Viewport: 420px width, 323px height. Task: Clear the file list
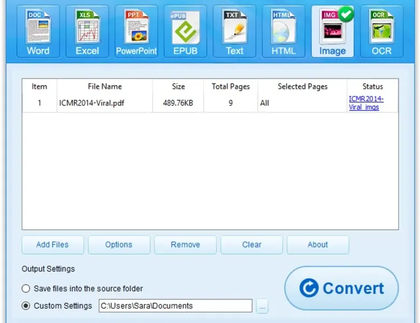[252, 244]
